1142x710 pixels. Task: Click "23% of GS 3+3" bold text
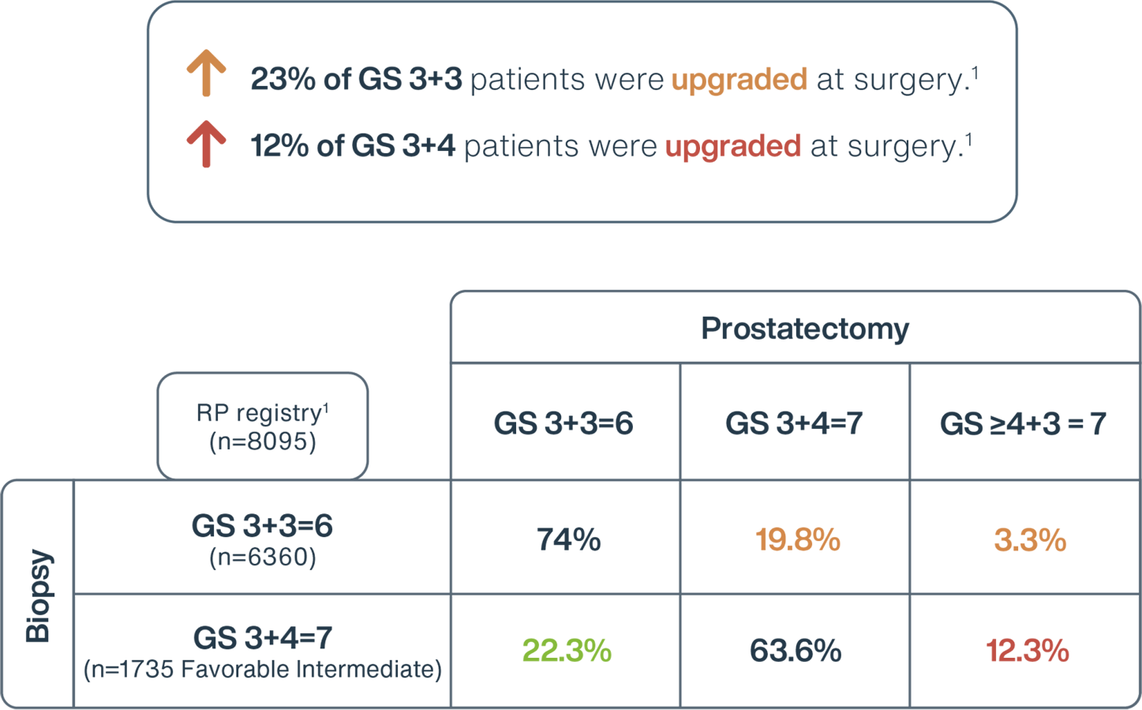tap(356, 80)
